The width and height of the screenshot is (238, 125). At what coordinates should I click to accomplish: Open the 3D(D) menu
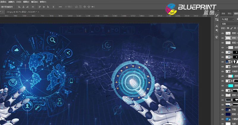point(19,2)
